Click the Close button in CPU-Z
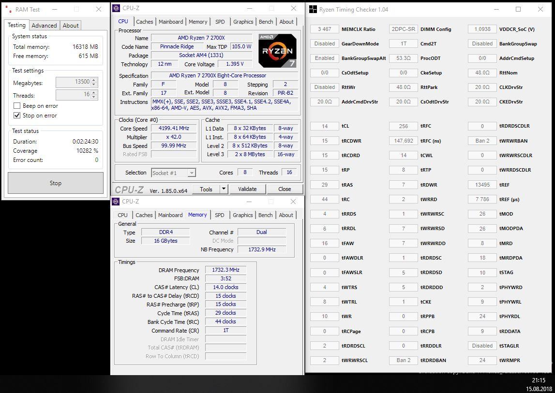The height and width of the screenshot is (393, 555). tap(285, 189)
